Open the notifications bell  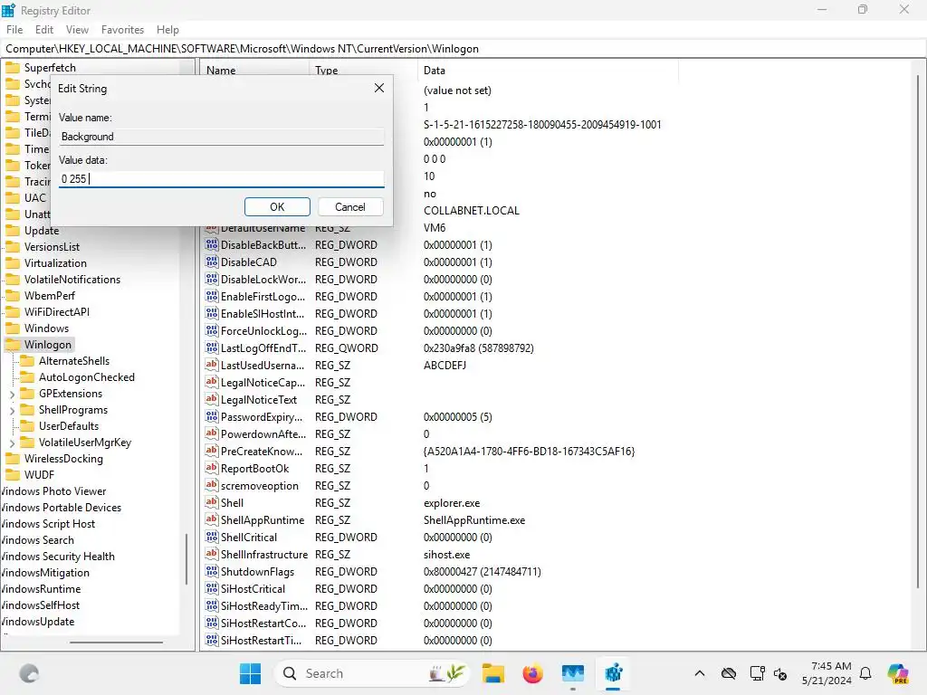pyautogui.click(x=865, y=673)
